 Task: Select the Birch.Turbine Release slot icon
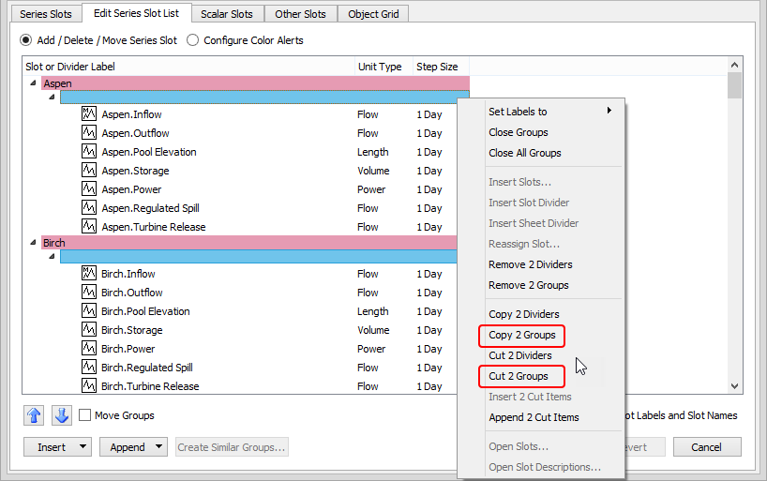coord(90,386)
